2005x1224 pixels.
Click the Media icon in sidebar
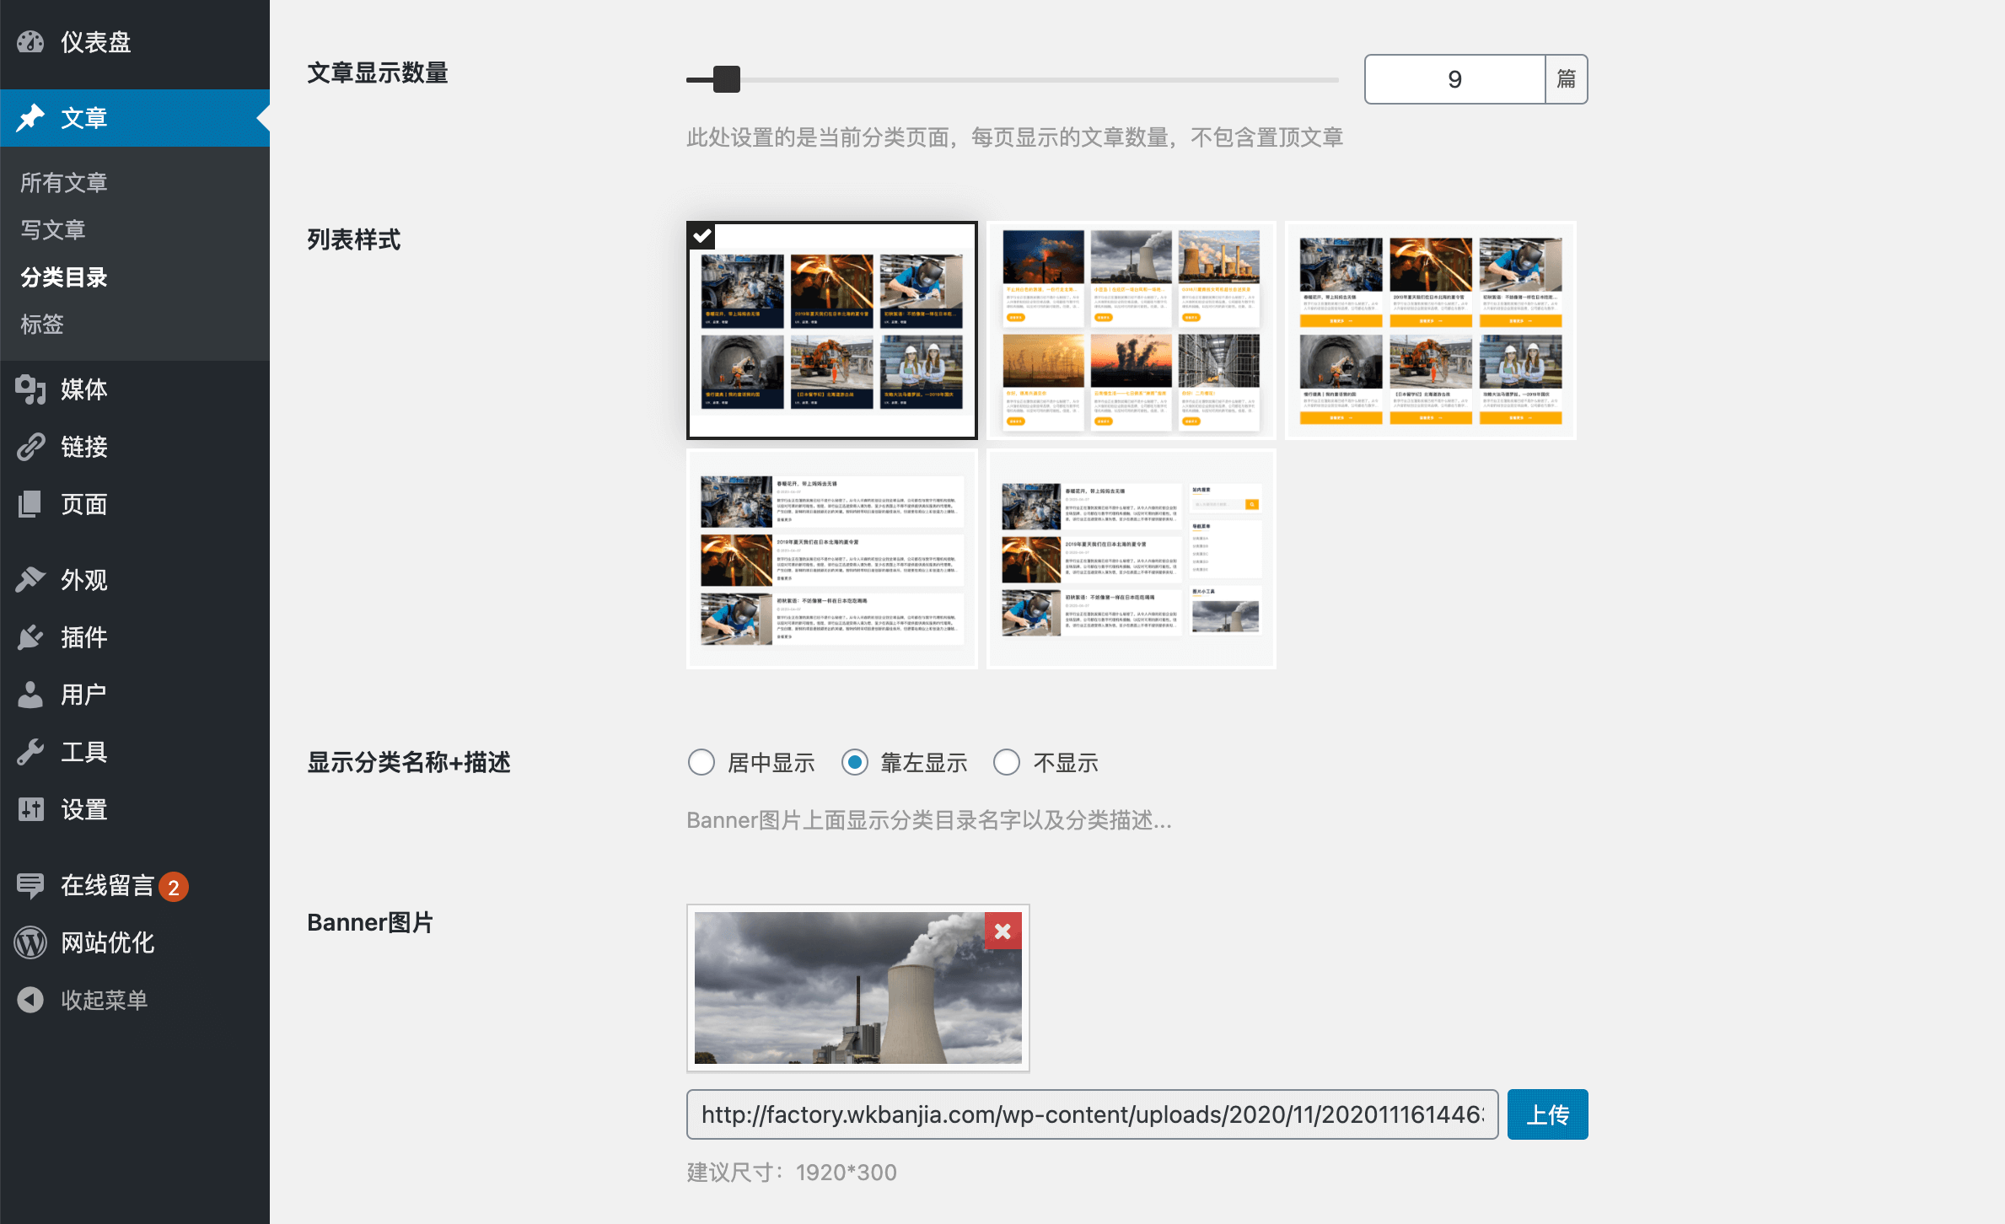[x=30, y=389]
